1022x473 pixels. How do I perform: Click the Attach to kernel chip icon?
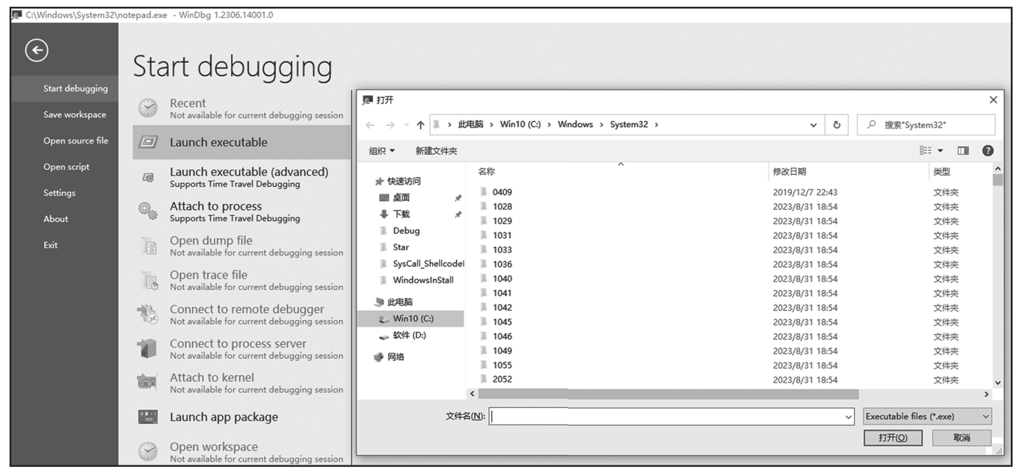pyautogui.click(x=147, y=383)
